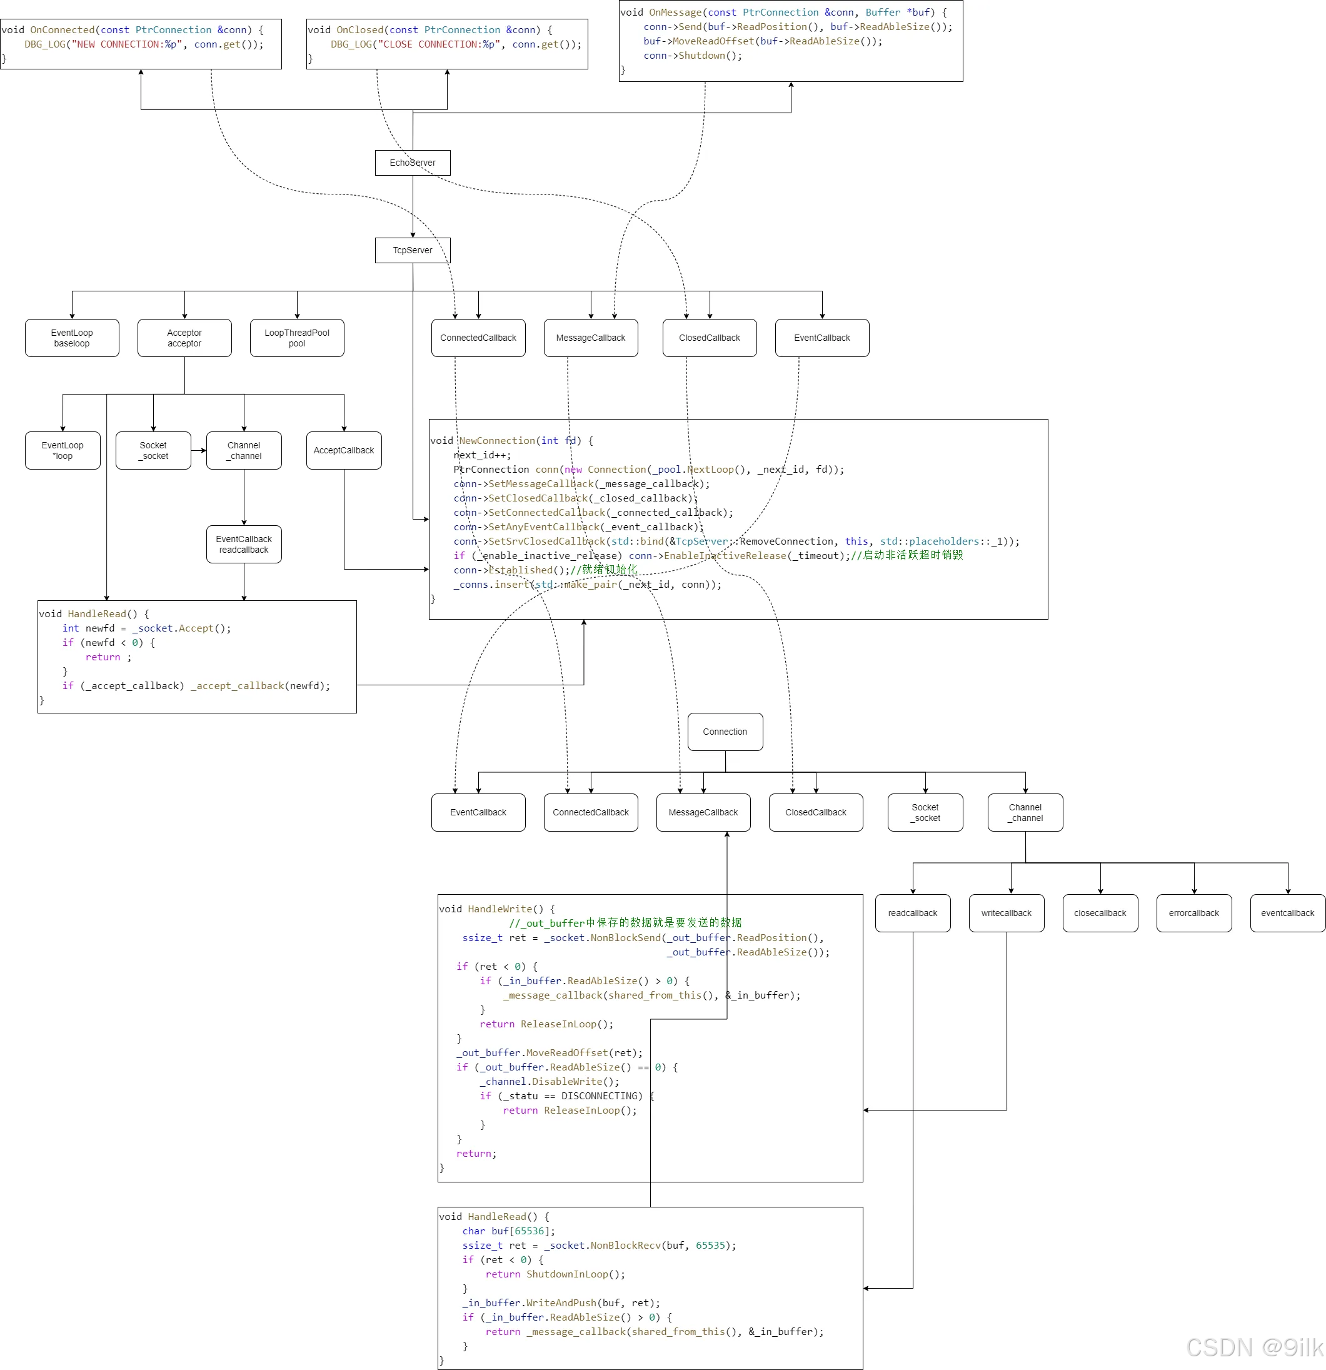
Task: Click the EventLoop baseloop box
Action: [x=72, y=338]
